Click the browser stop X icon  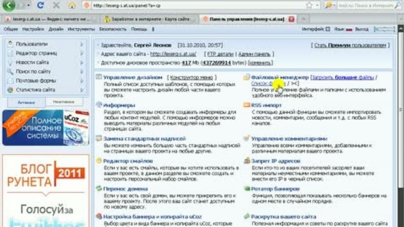click(x=56, y=5)
